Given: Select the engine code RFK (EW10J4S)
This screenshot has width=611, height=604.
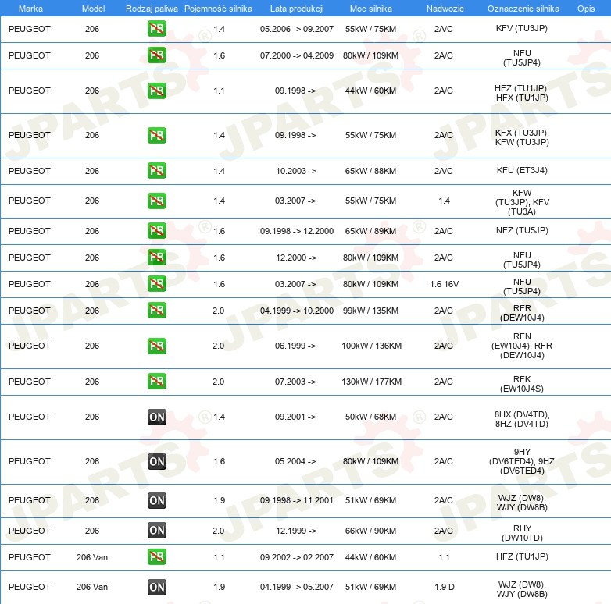Looking at the screenshot, I should (522, 384).
